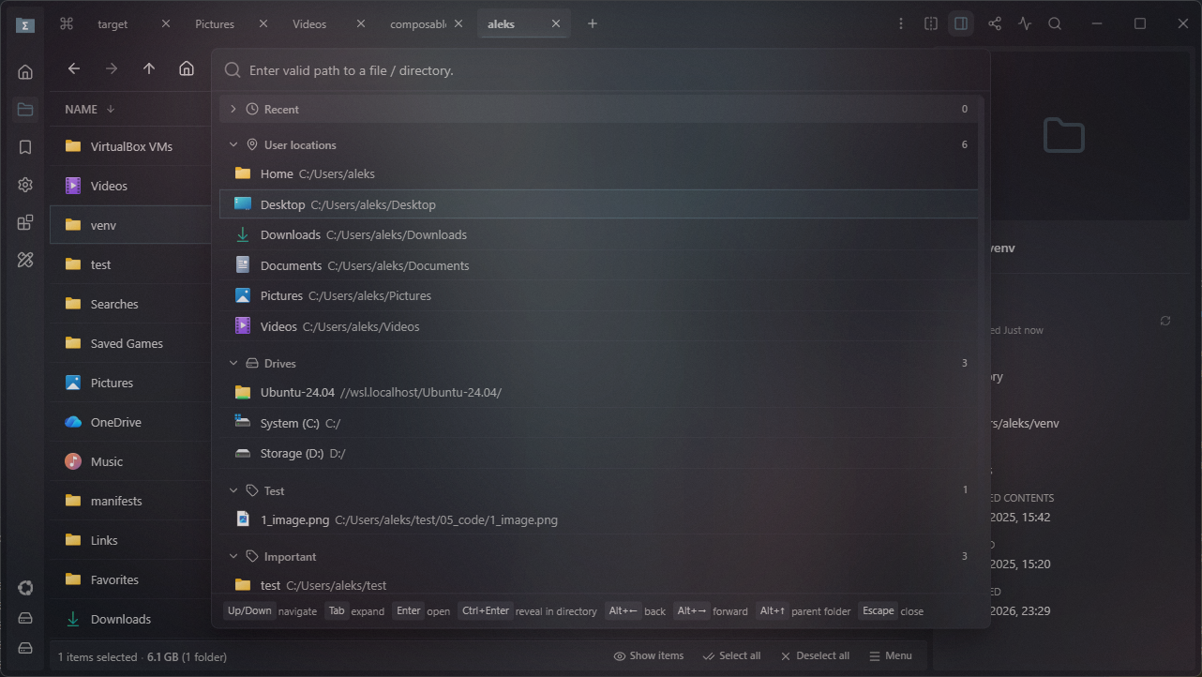Open the System (C:) drive

(x=598, y=423)
